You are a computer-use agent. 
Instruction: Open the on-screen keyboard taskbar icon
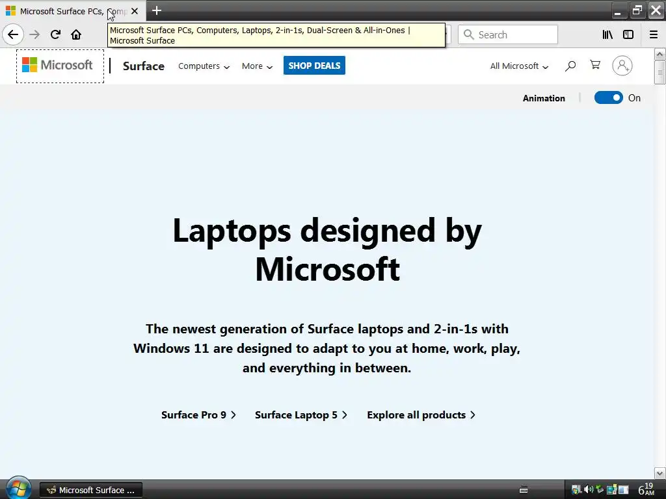pyautogui.click(x=524, y=490)
